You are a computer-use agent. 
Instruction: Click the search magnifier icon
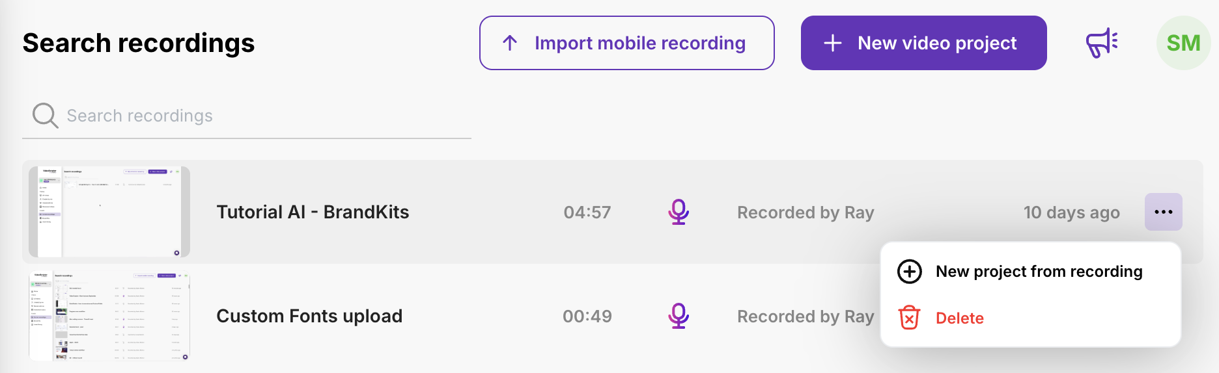click(x=45, y=116)
